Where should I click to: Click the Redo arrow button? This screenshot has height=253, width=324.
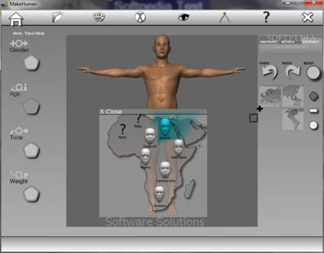[x=292, y=72]
